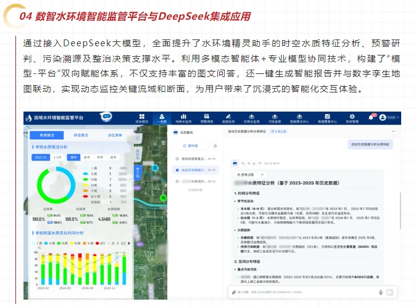Open 污染监管 pollution supervision nav icon
Image resolution: width=416 pixels, height=307 pixels.
(x=275, y=118)
